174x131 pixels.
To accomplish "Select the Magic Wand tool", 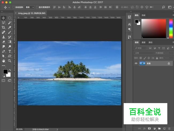I will [10, 23].
